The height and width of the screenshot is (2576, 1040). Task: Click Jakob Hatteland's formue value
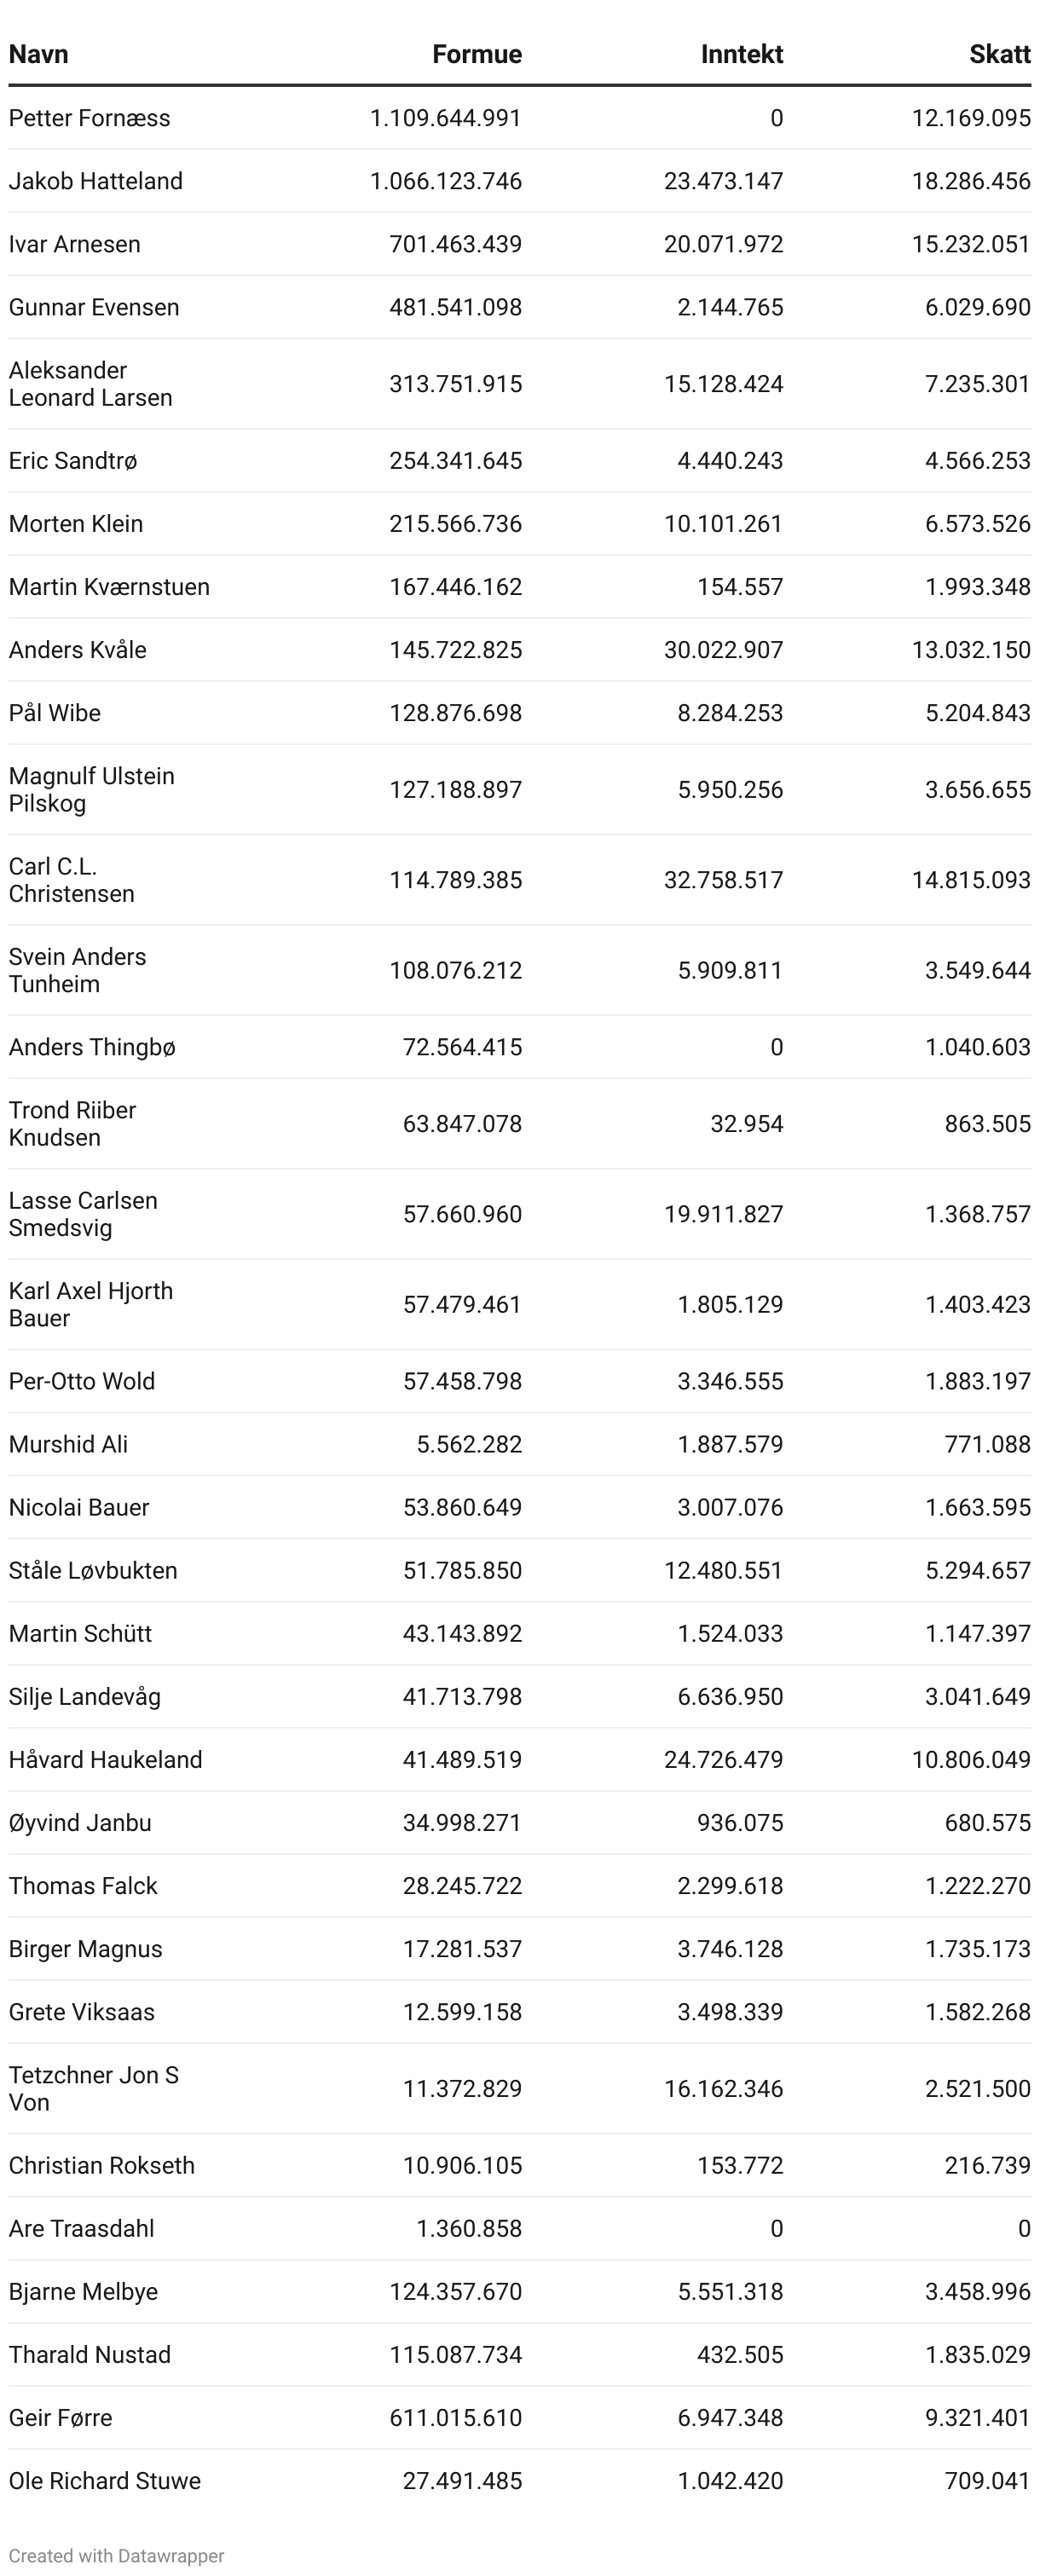445,181
